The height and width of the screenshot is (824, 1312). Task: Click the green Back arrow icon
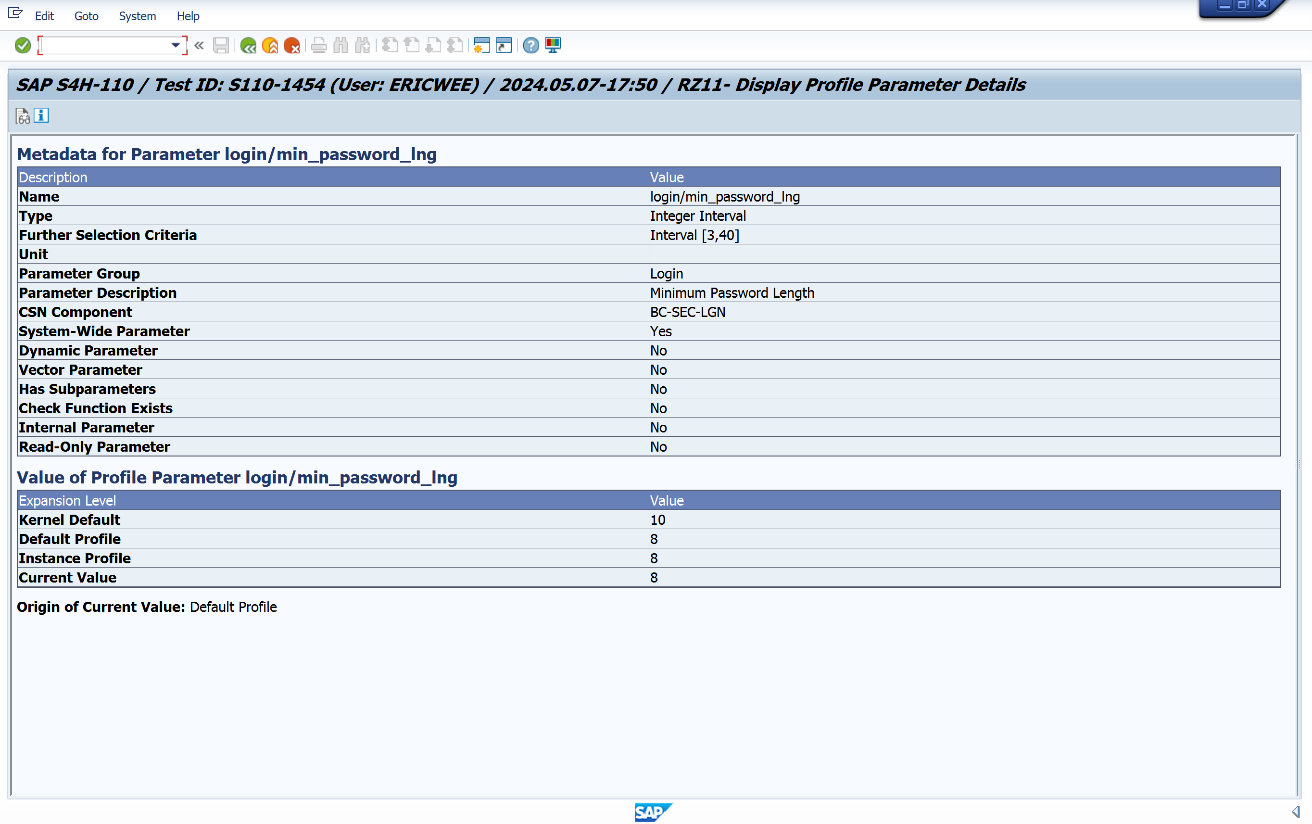tap(249, 45)
